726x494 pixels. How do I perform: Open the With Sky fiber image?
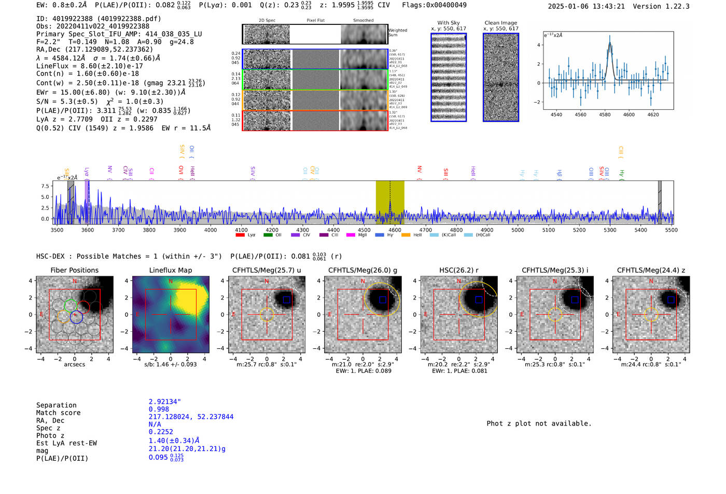pos(449,77)
